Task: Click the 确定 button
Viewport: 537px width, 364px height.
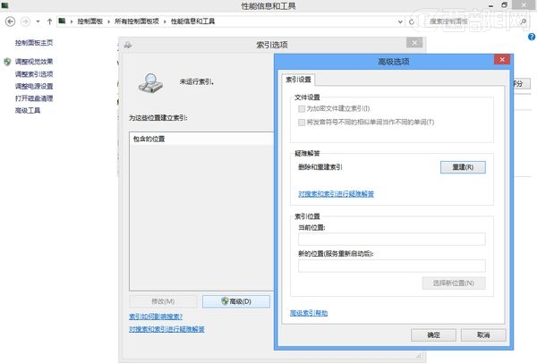Action: [x=434, y=334]
